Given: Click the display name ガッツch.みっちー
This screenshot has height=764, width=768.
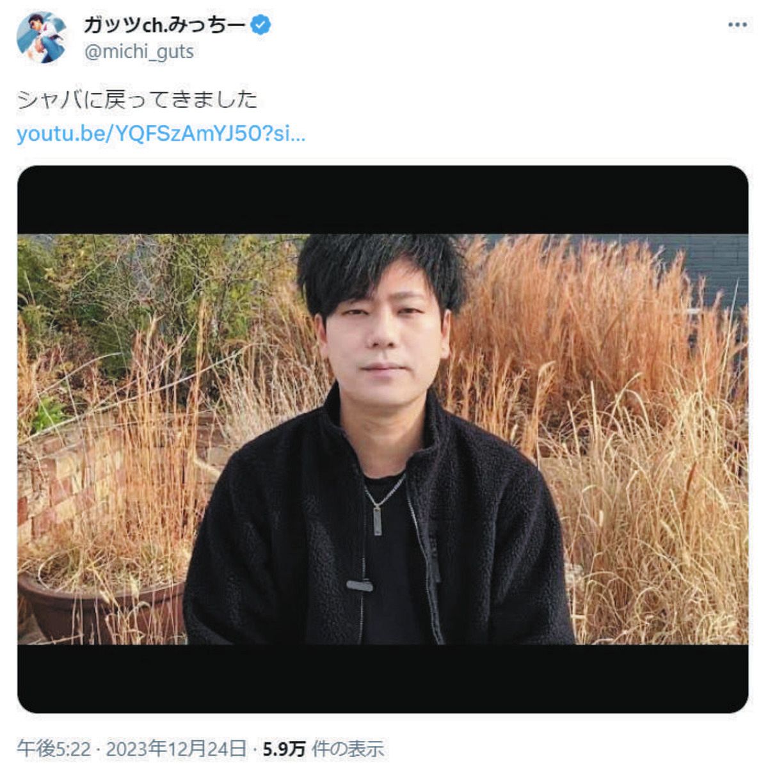Looking at the screenshot, I should [164, 25].
